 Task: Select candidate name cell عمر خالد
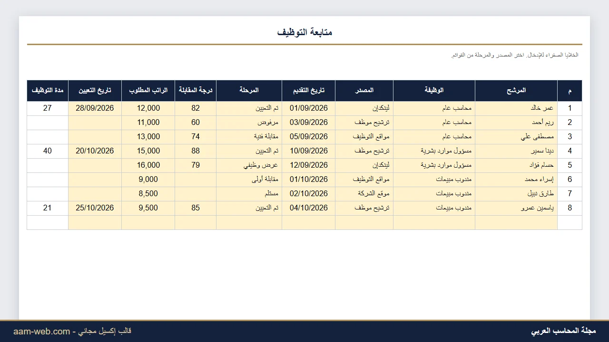[516, 108]
